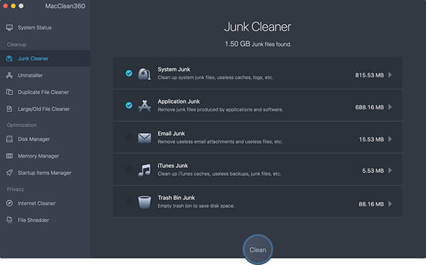Viewport: 426px width, 265px height.
Task: Open Duplicate File Cleaner icon
Action: 9,92
